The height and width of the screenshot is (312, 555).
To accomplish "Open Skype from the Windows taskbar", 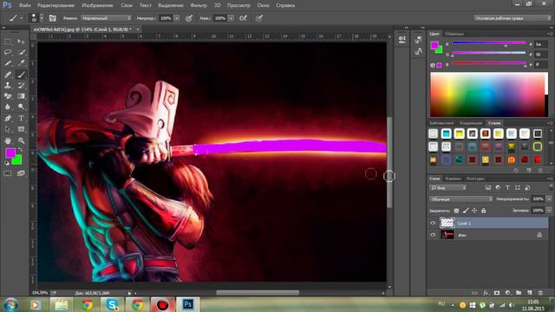I will click(x=112, y=304).
